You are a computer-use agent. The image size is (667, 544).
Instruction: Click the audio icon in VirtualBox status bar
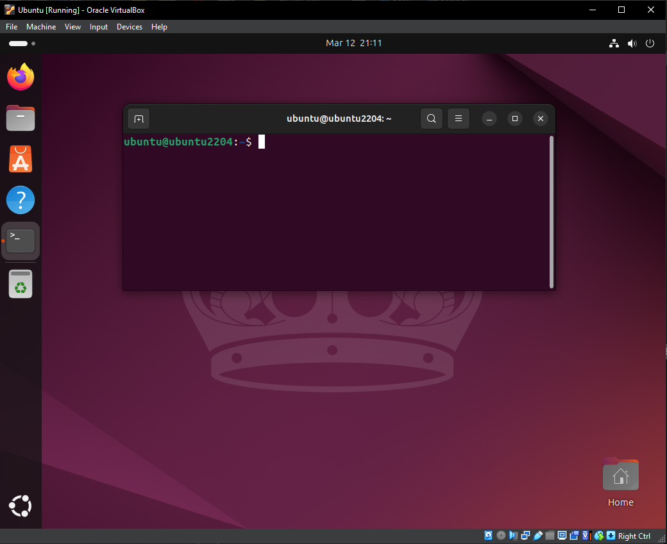point(513,535)
